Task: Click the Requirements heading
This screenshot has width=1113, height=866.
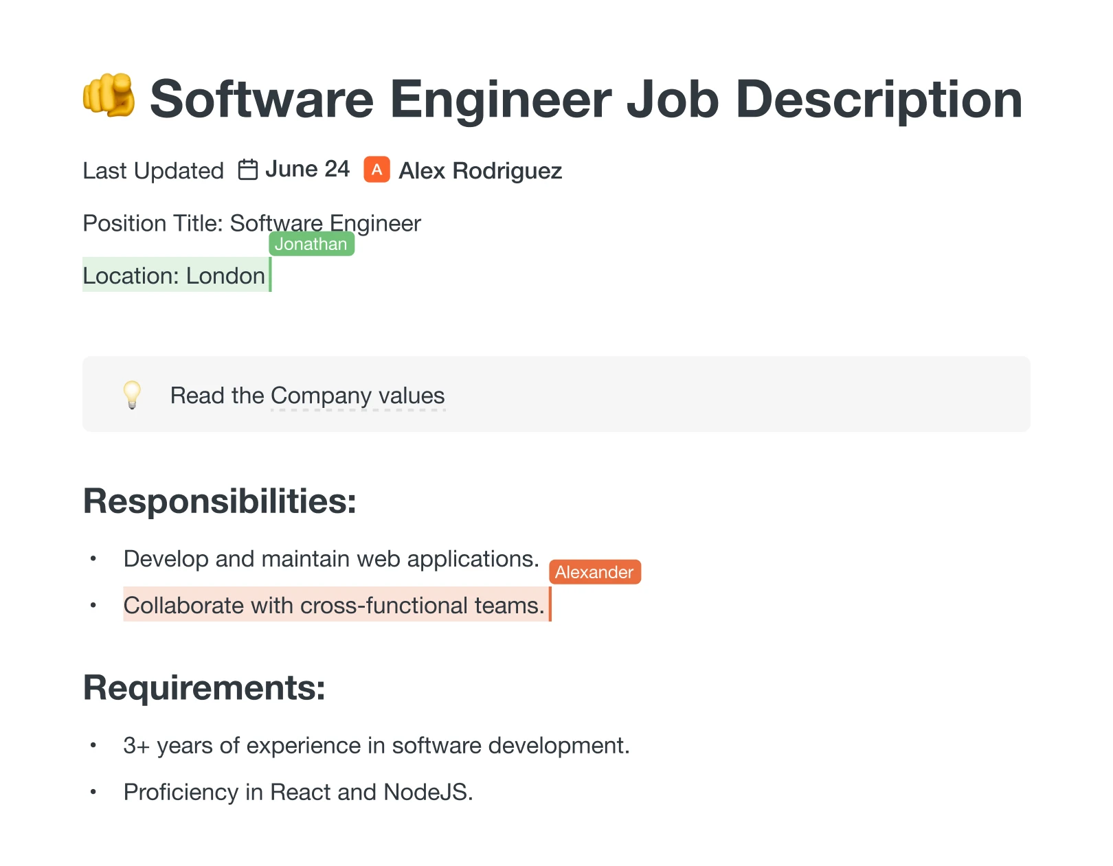Action: [x=204, y=687]
